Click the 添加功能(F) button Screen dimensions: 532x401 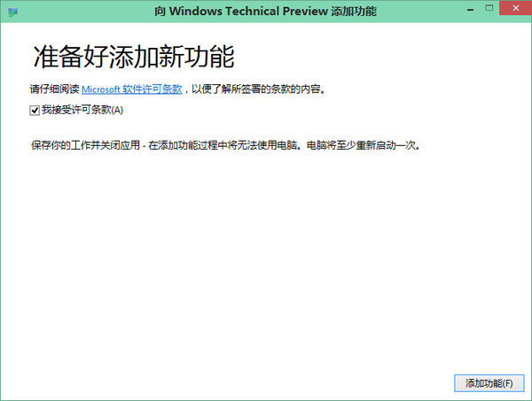(x=489, y=383)
